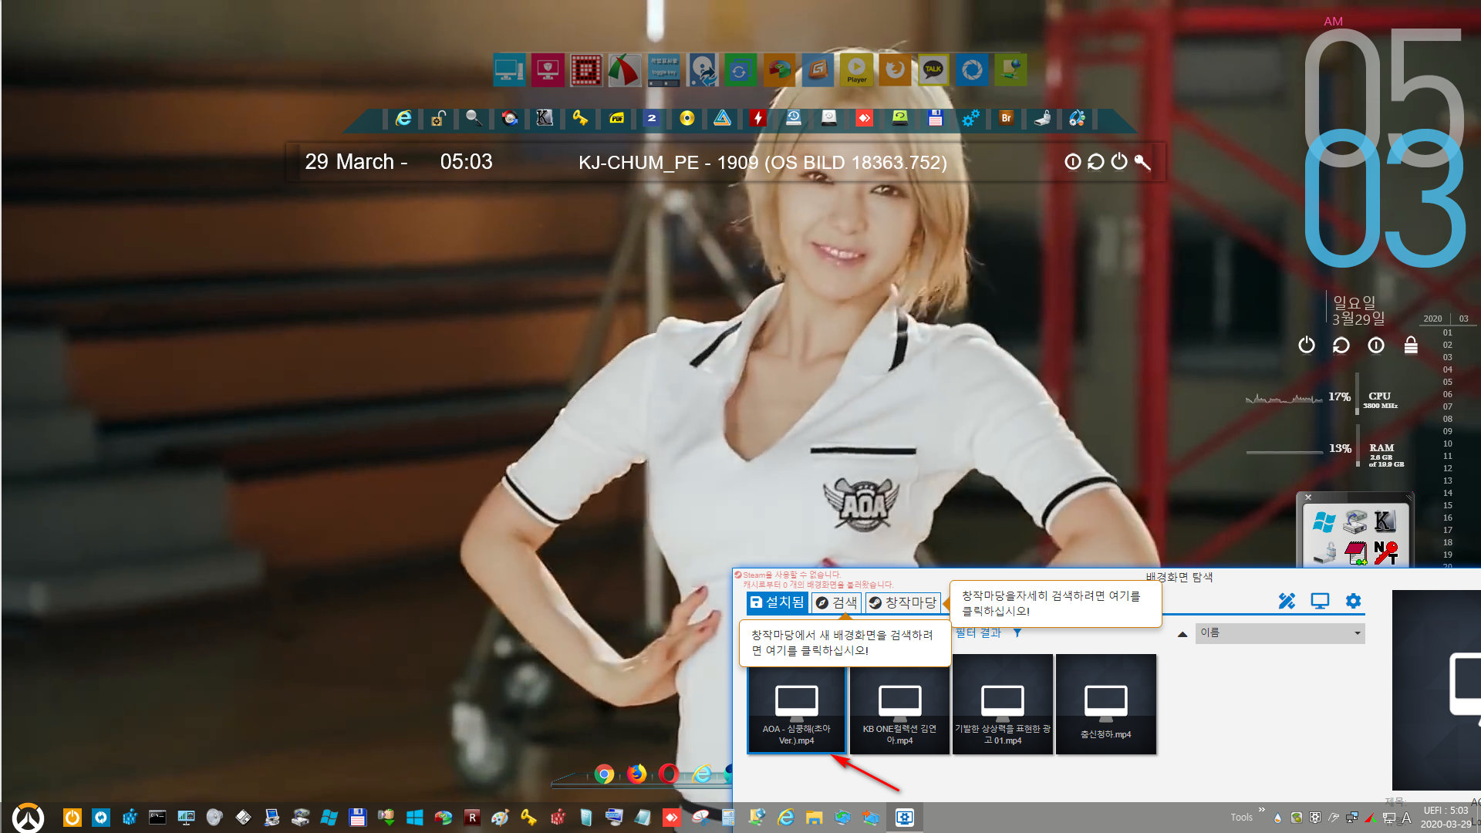
Task: Click the lock icon under the date widget
Action: pyautogui.click(x=1411, y=345)
